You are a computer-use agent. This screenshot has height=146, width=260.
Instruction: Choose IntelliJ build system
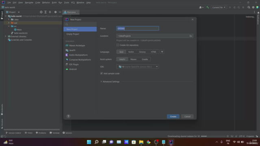[122, 59]
